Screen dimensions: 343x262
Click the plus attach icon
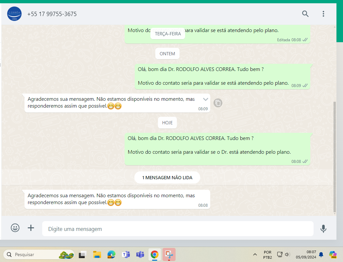[31, 228]
